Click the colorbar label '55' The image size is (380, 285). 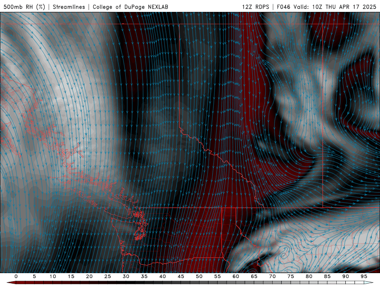tap(218, 276)
